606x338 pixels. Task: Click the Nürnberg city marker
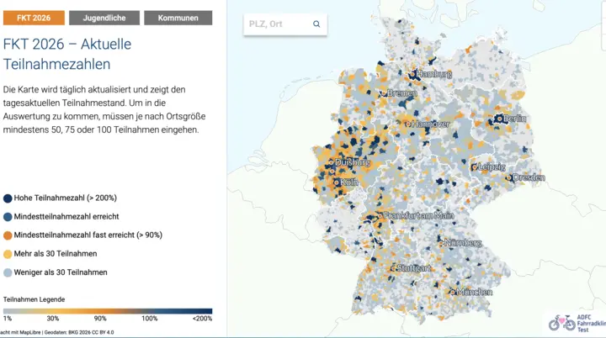click(x=441, y=243)
